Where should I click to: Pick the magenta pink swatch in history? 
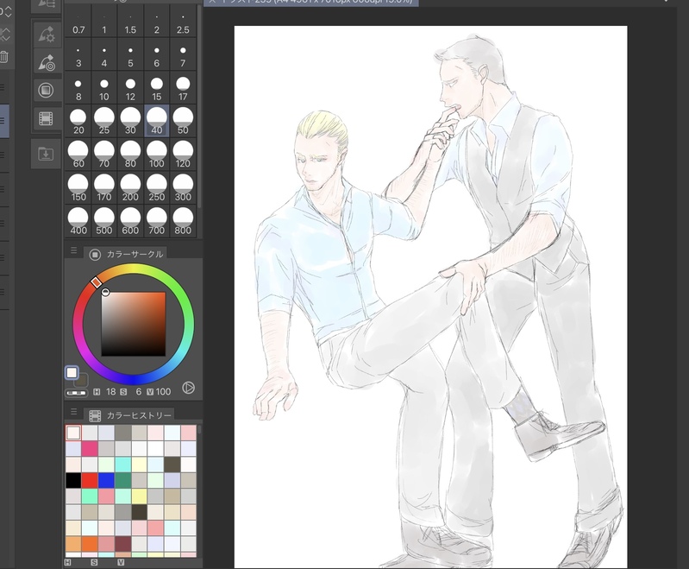90,448
